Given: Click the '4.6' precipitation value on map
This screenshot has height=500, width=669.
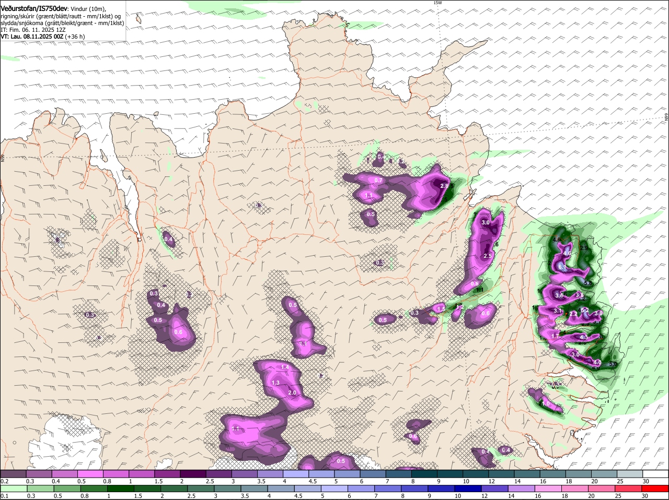Looking at the screenshot, I should click(567, 253).
